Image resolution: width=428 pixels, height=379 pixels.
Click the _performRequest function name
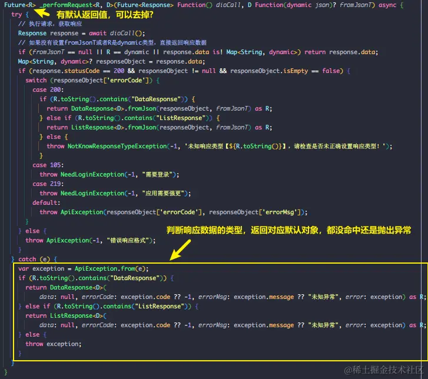[x=66, y=5]
